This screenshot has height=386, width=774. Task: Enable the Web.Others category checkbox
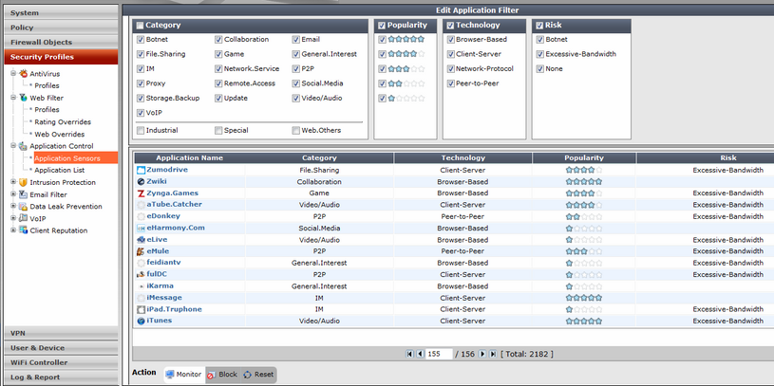[296, 131]
